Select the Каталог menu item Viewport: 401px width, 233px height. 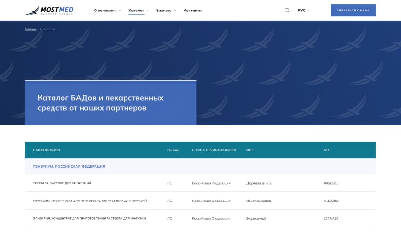(x=137, y=11)
